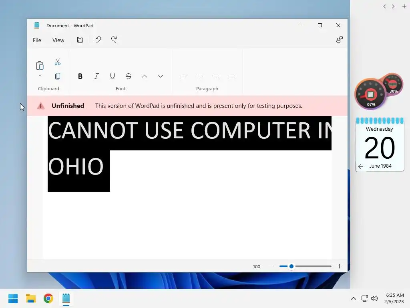Cut the selected text
Image resolution: width=410 pixels, height=308 pixels.
(58, 62)
